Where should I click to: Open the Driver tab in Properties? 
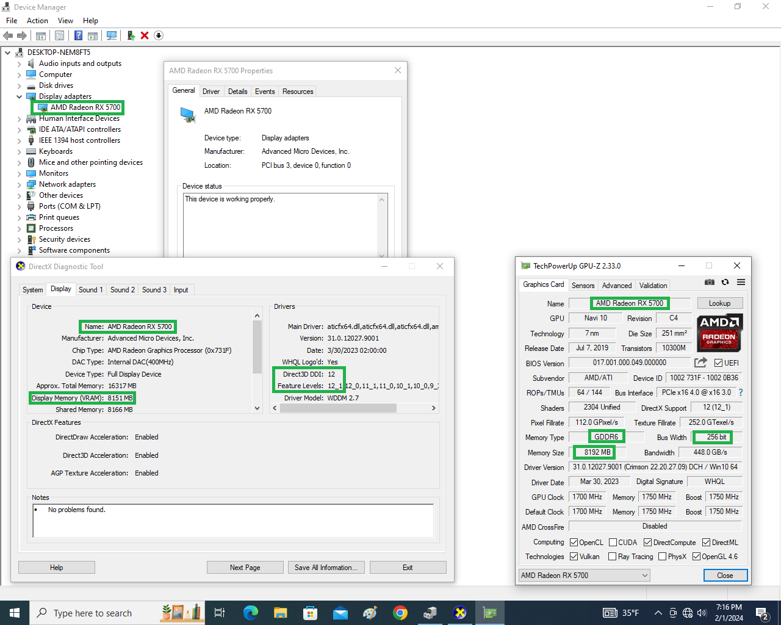click(211, 92)
